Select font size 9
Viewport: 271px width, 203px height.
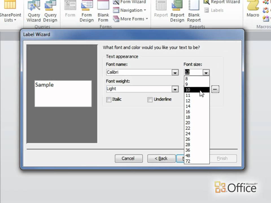coord(197,84)
